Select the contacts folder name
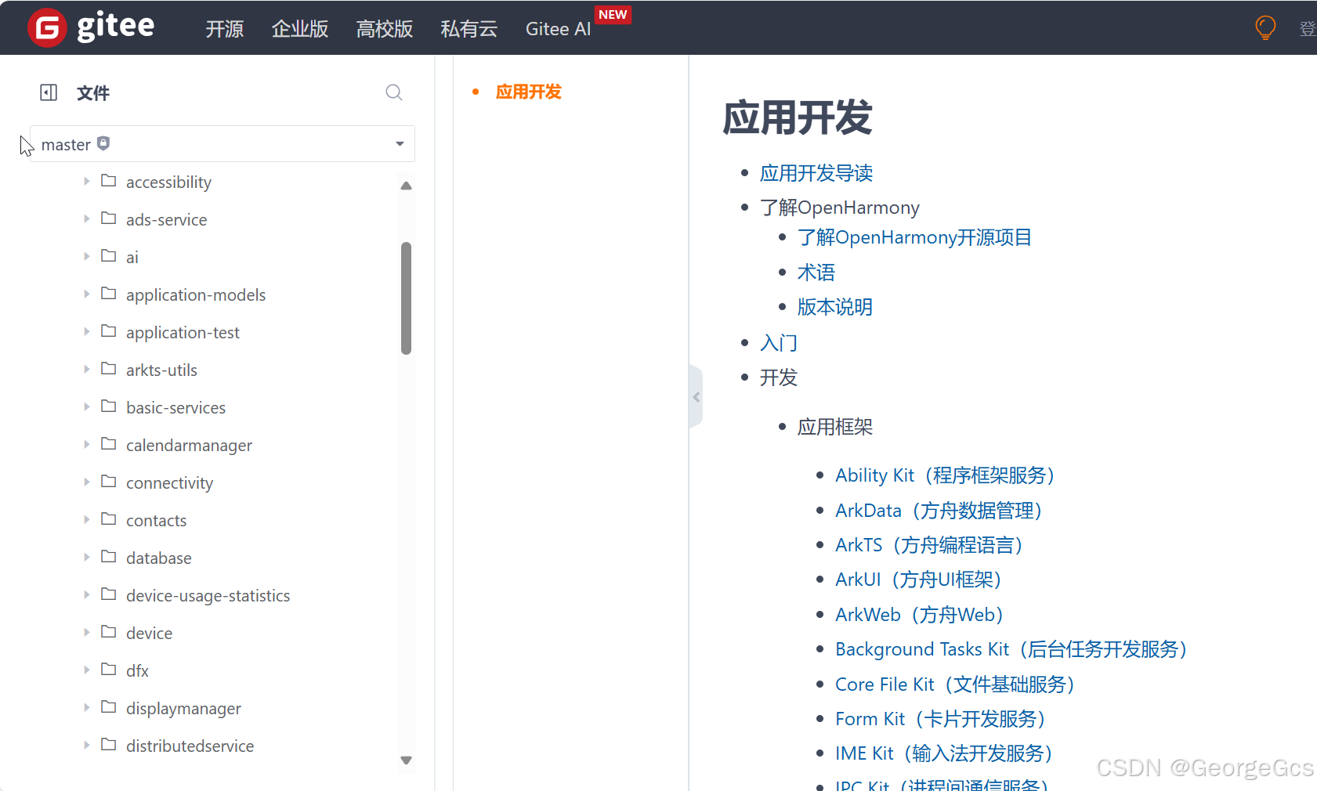Image resolution: width=1317 pixels, height=791 pixels. [x=157, y=520]
